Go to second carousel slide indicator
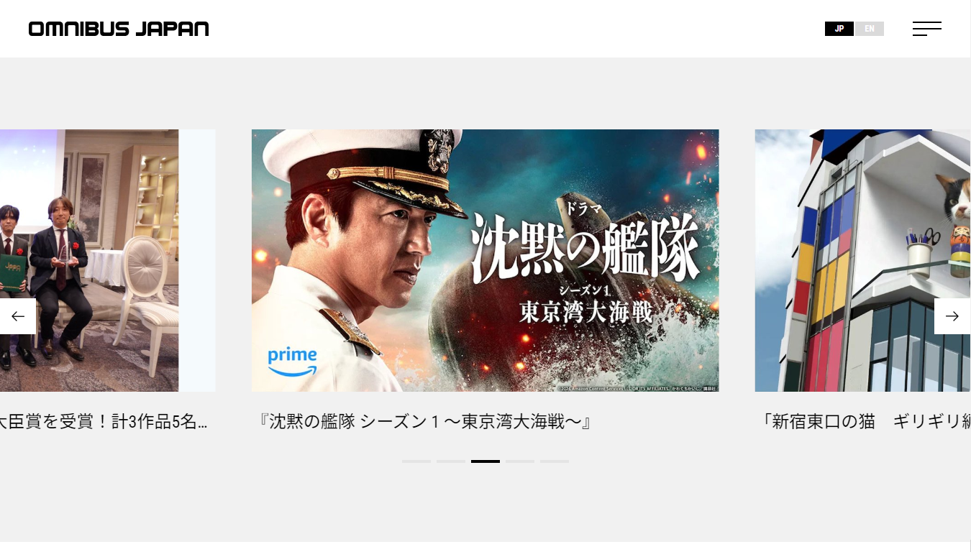This screenshot has height=552, width=971. click(451, 461)
